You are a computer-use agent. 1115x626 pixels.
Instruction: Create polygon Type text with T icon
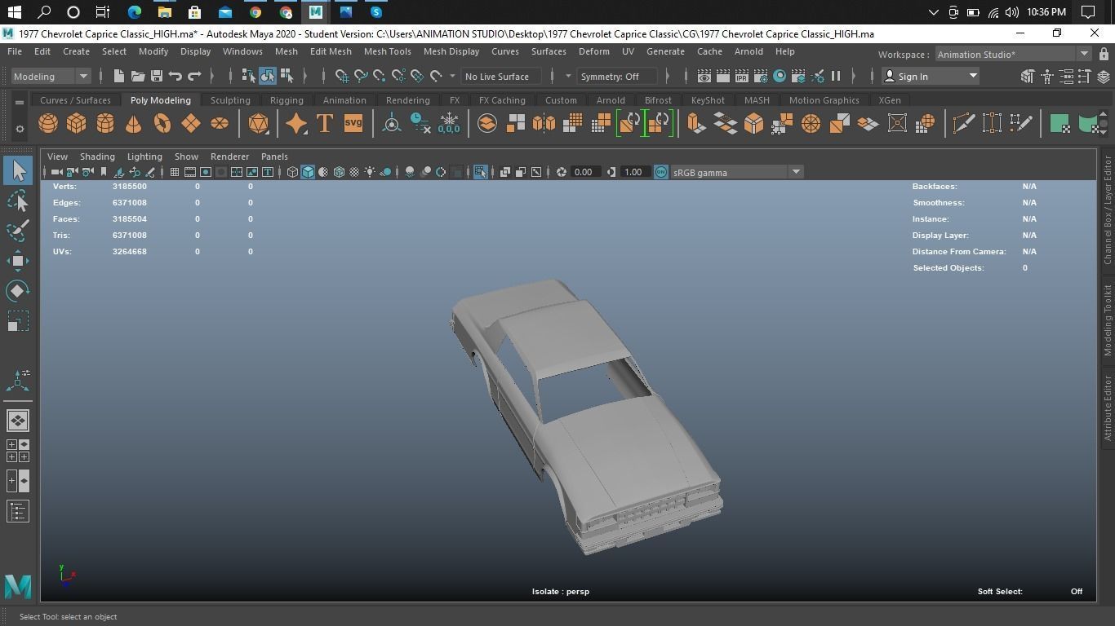pyautogui.click(x=324, y=124)
